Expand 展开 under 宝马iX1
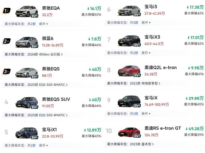 point(44,145)
